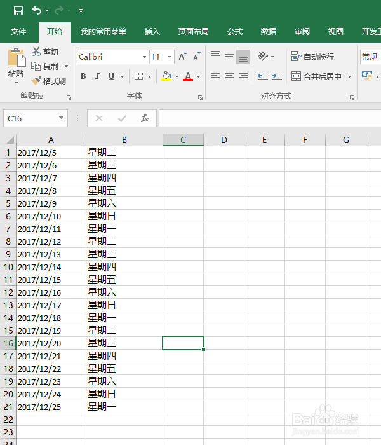This screenshot has height=445, width=381.
Task: Toggle italic formatting
Action: point(97,76)
